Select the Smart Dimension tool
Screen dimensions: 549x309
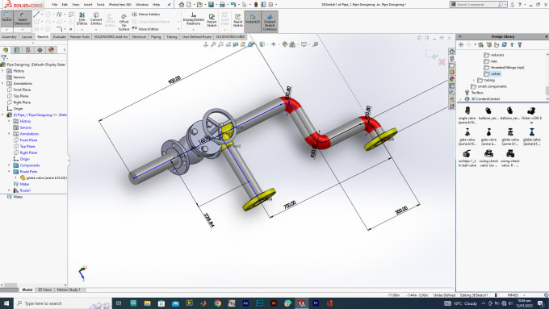pos(22,19)
